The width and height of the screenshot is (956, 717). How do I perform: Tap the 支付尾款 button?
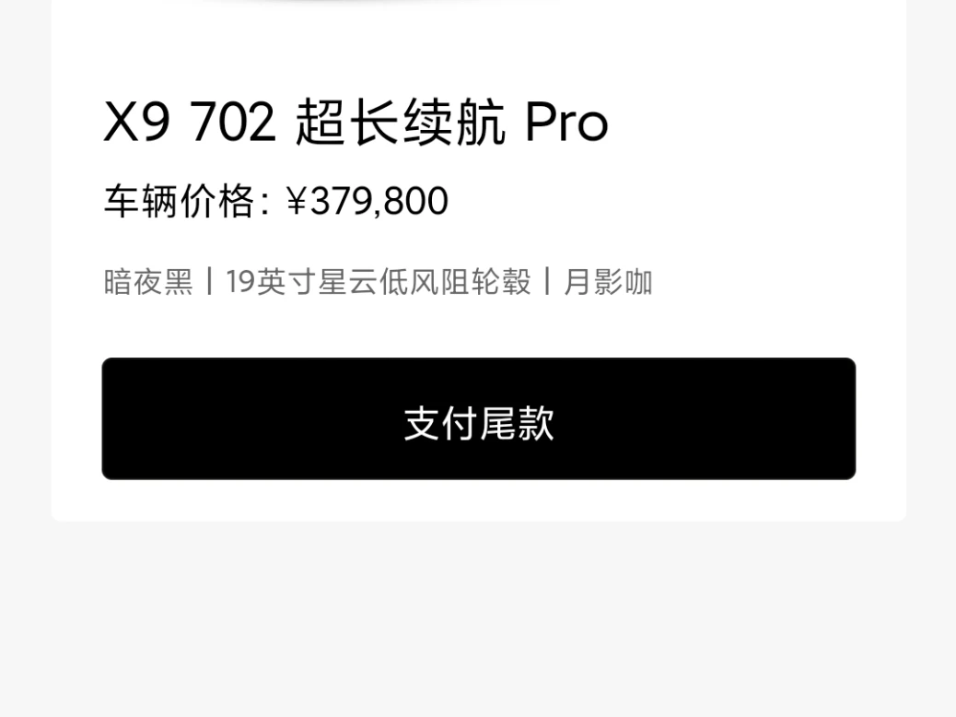479,418
